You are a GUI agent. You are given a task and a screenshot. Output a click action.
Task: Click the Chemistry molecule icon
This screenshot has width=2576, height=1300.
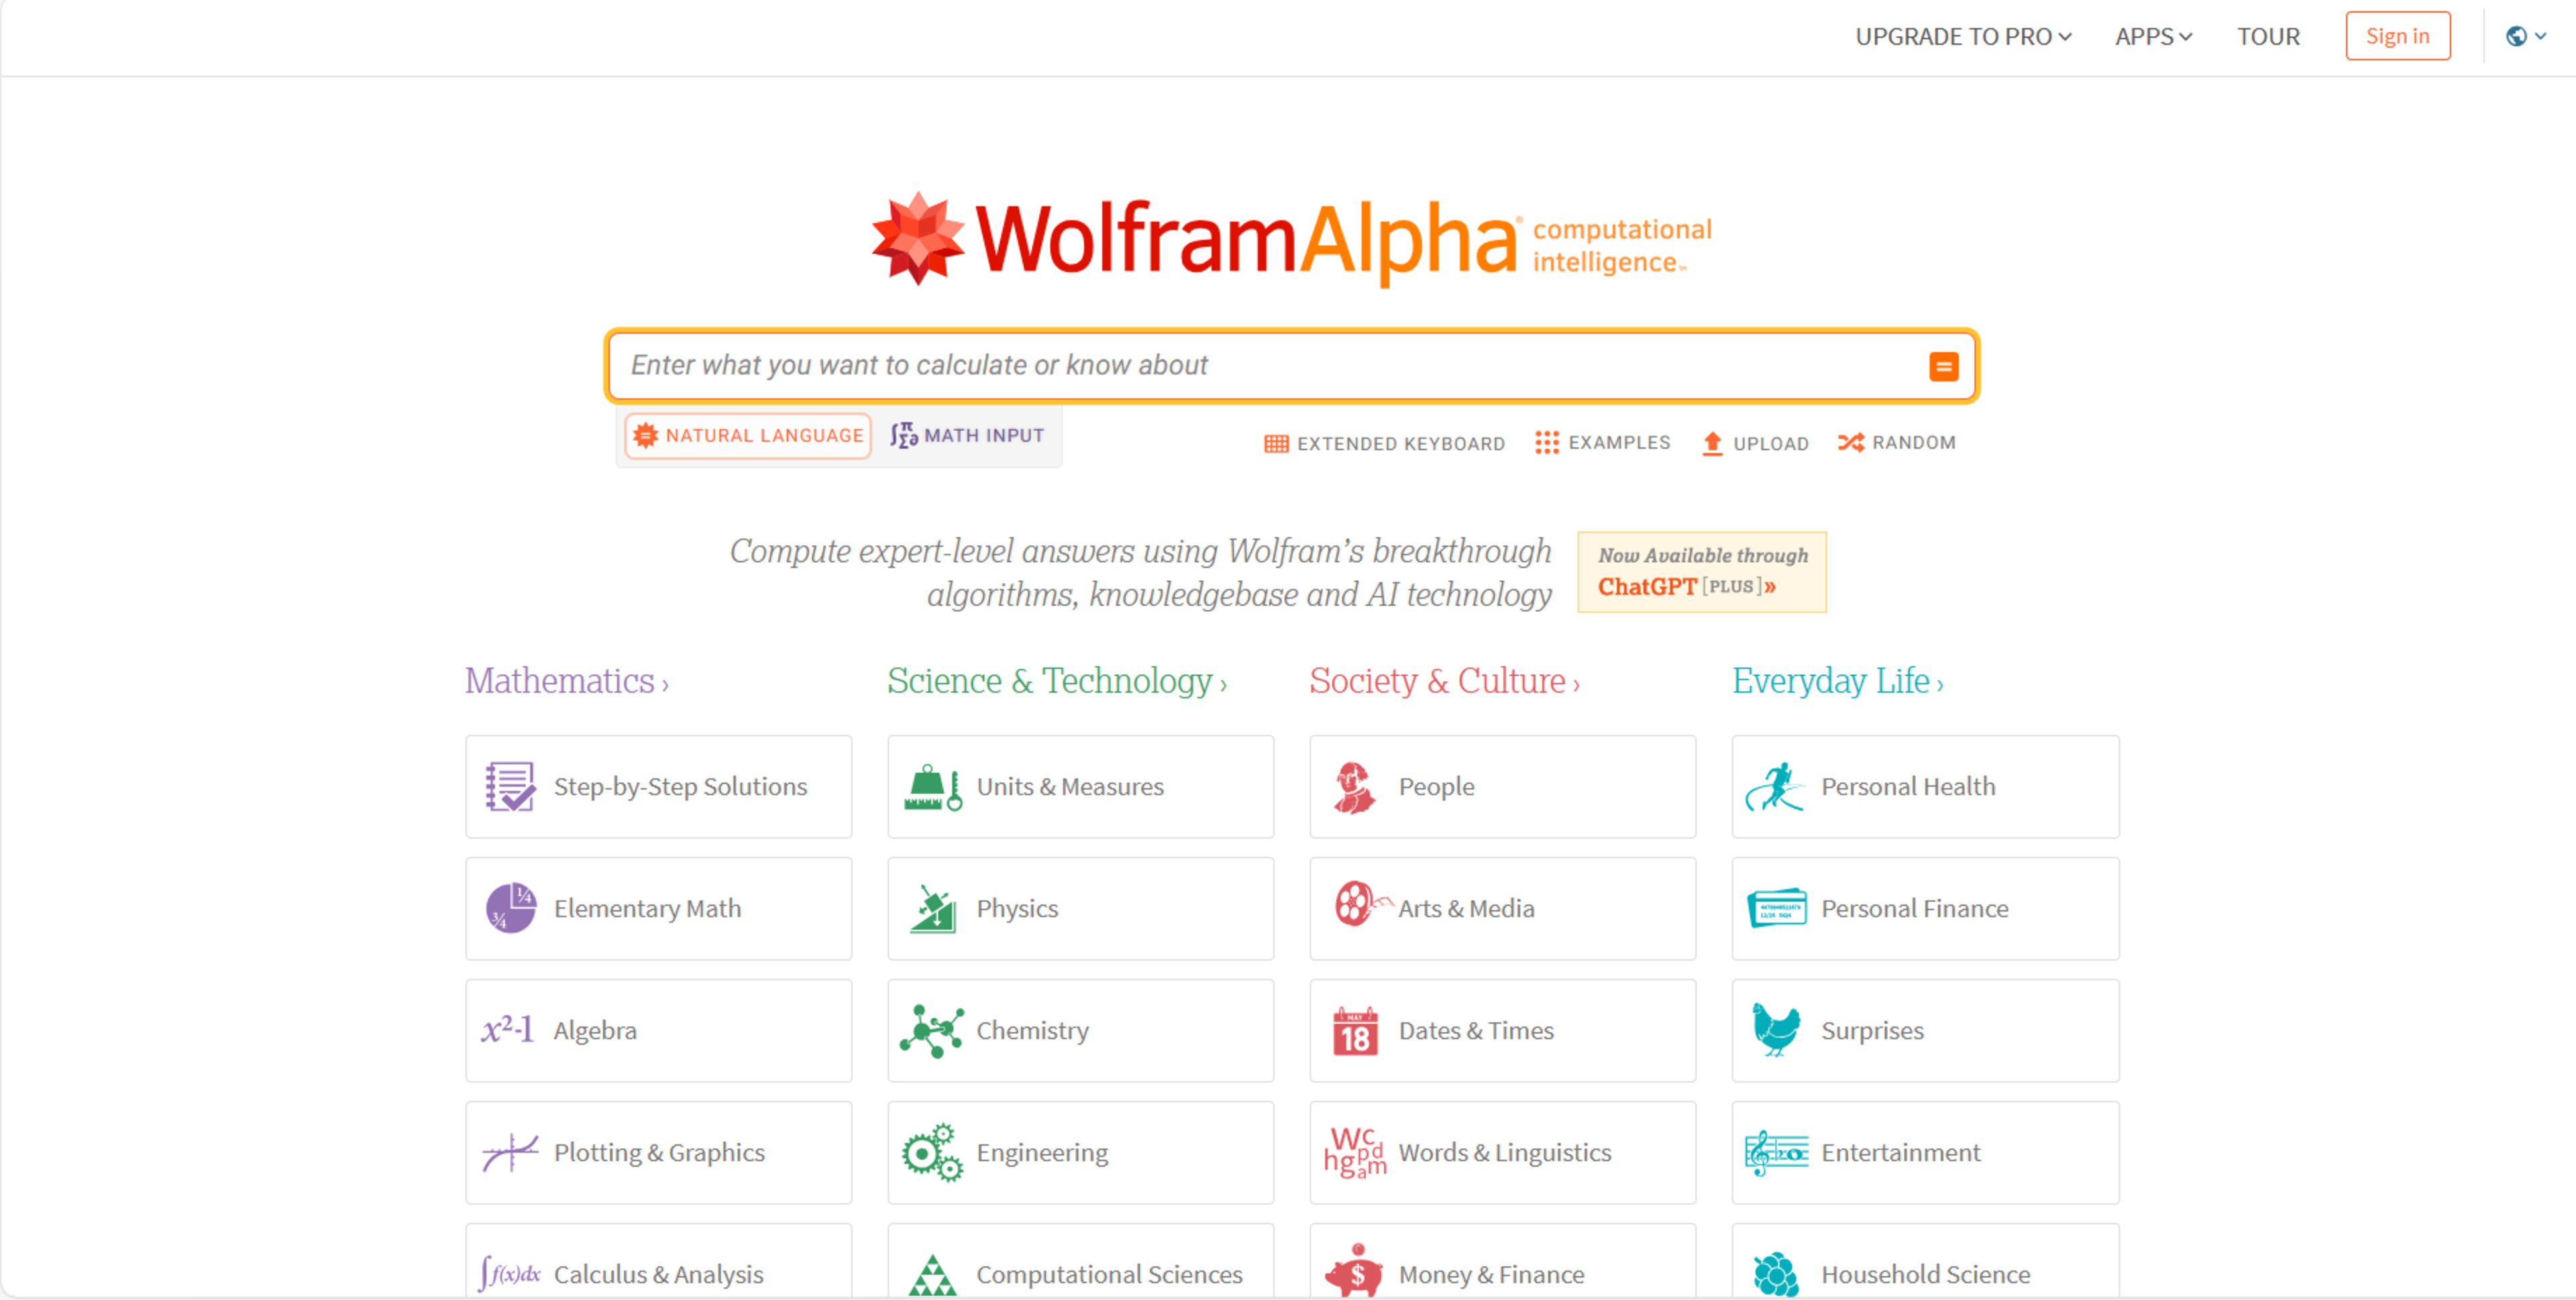[932, 1030]
